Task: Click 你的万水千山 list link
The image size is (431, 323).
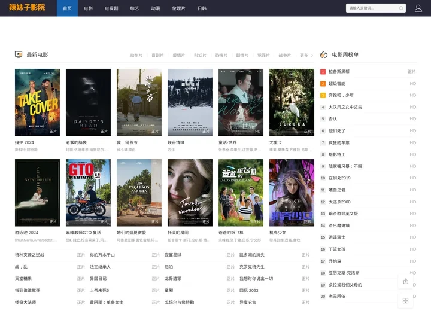Action: 102,255
